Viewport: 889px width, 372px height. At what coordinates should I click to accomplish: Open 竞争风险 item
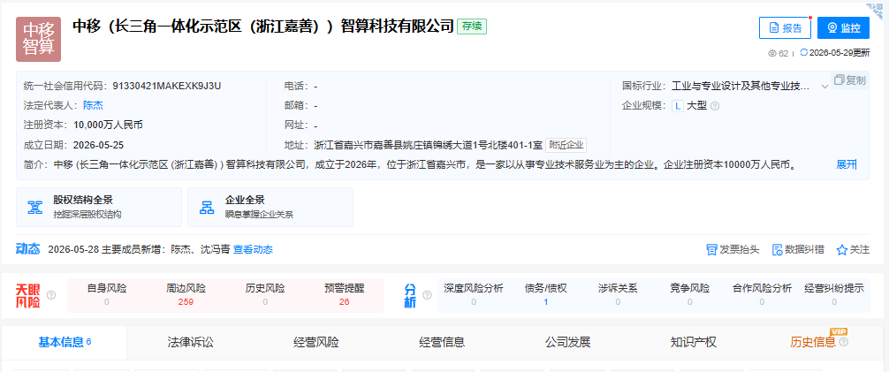[689, 295]
